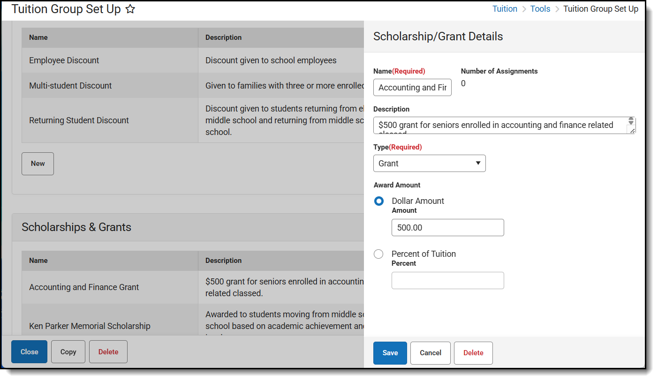Open the Accounting and Finance Grant row
This screenshot has width=658, height=381.
point(84,287)
